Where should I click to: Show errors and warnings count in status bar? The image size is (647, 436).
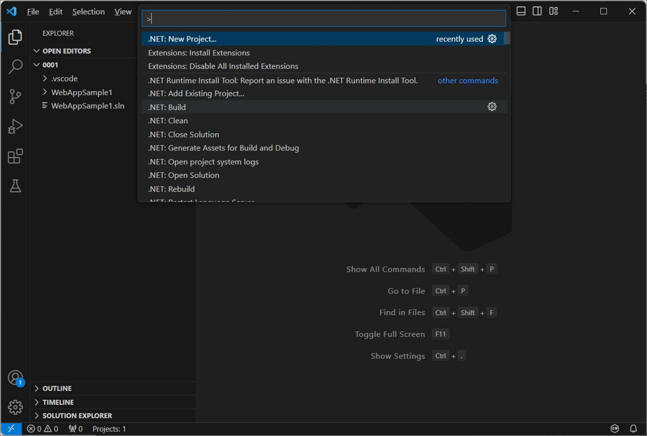[43, 429]
